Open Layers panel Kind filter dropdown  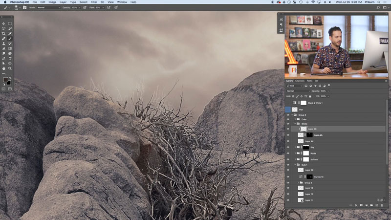coord(295,86)
